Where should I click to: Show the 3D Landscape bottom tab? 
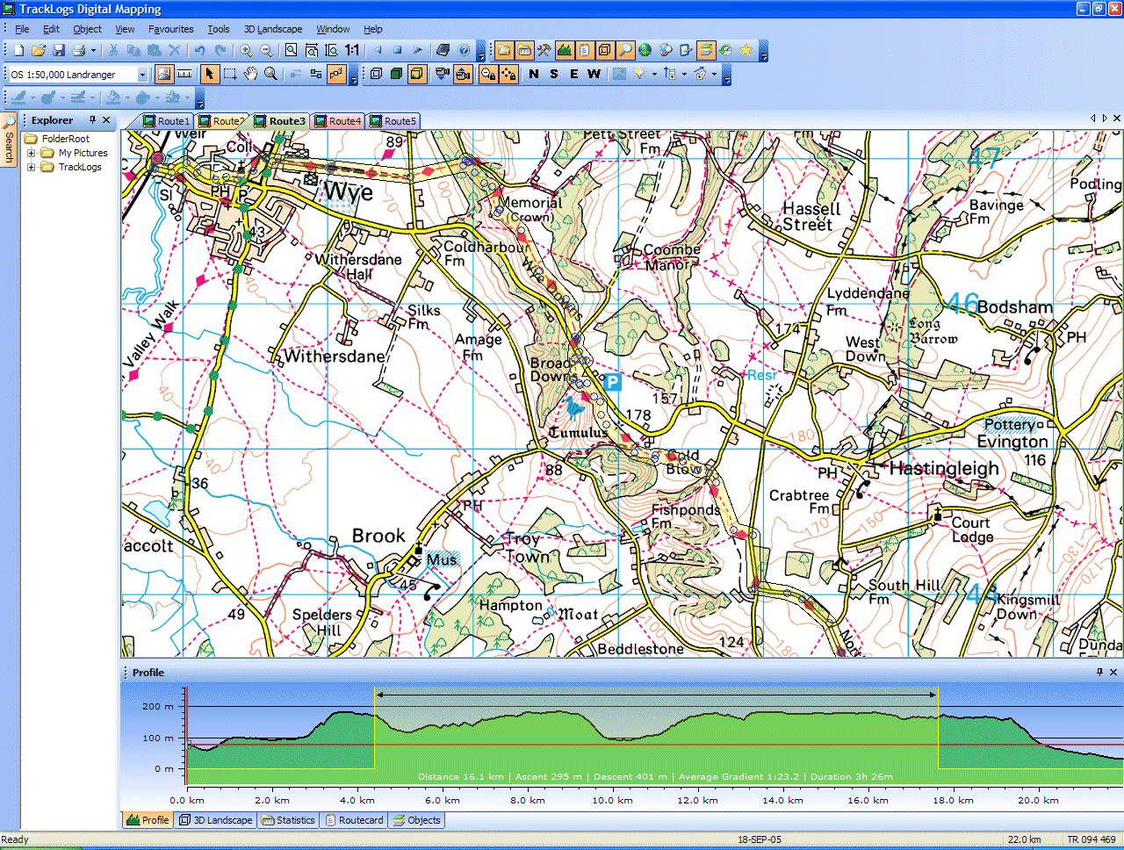215,820
